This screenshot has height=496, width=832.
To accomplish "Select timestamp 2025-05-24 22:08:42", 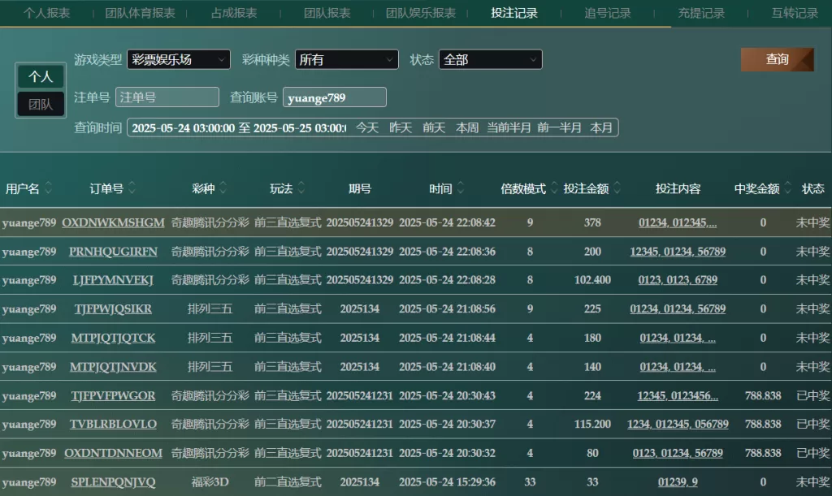I will click(x=447, y=222).
